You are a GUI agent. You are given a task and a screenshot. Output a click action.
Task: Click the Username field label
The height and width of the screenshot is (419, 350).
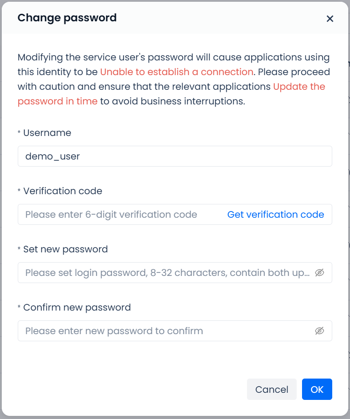47,133
